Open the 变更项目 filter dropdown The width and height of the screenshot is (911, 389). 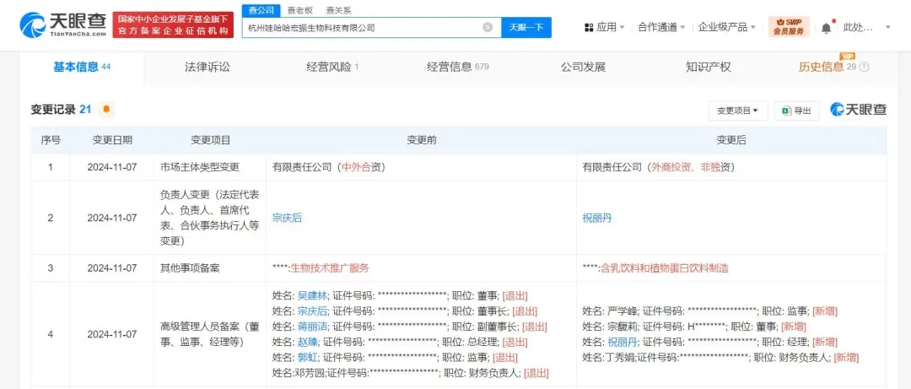tap(738, 111)
